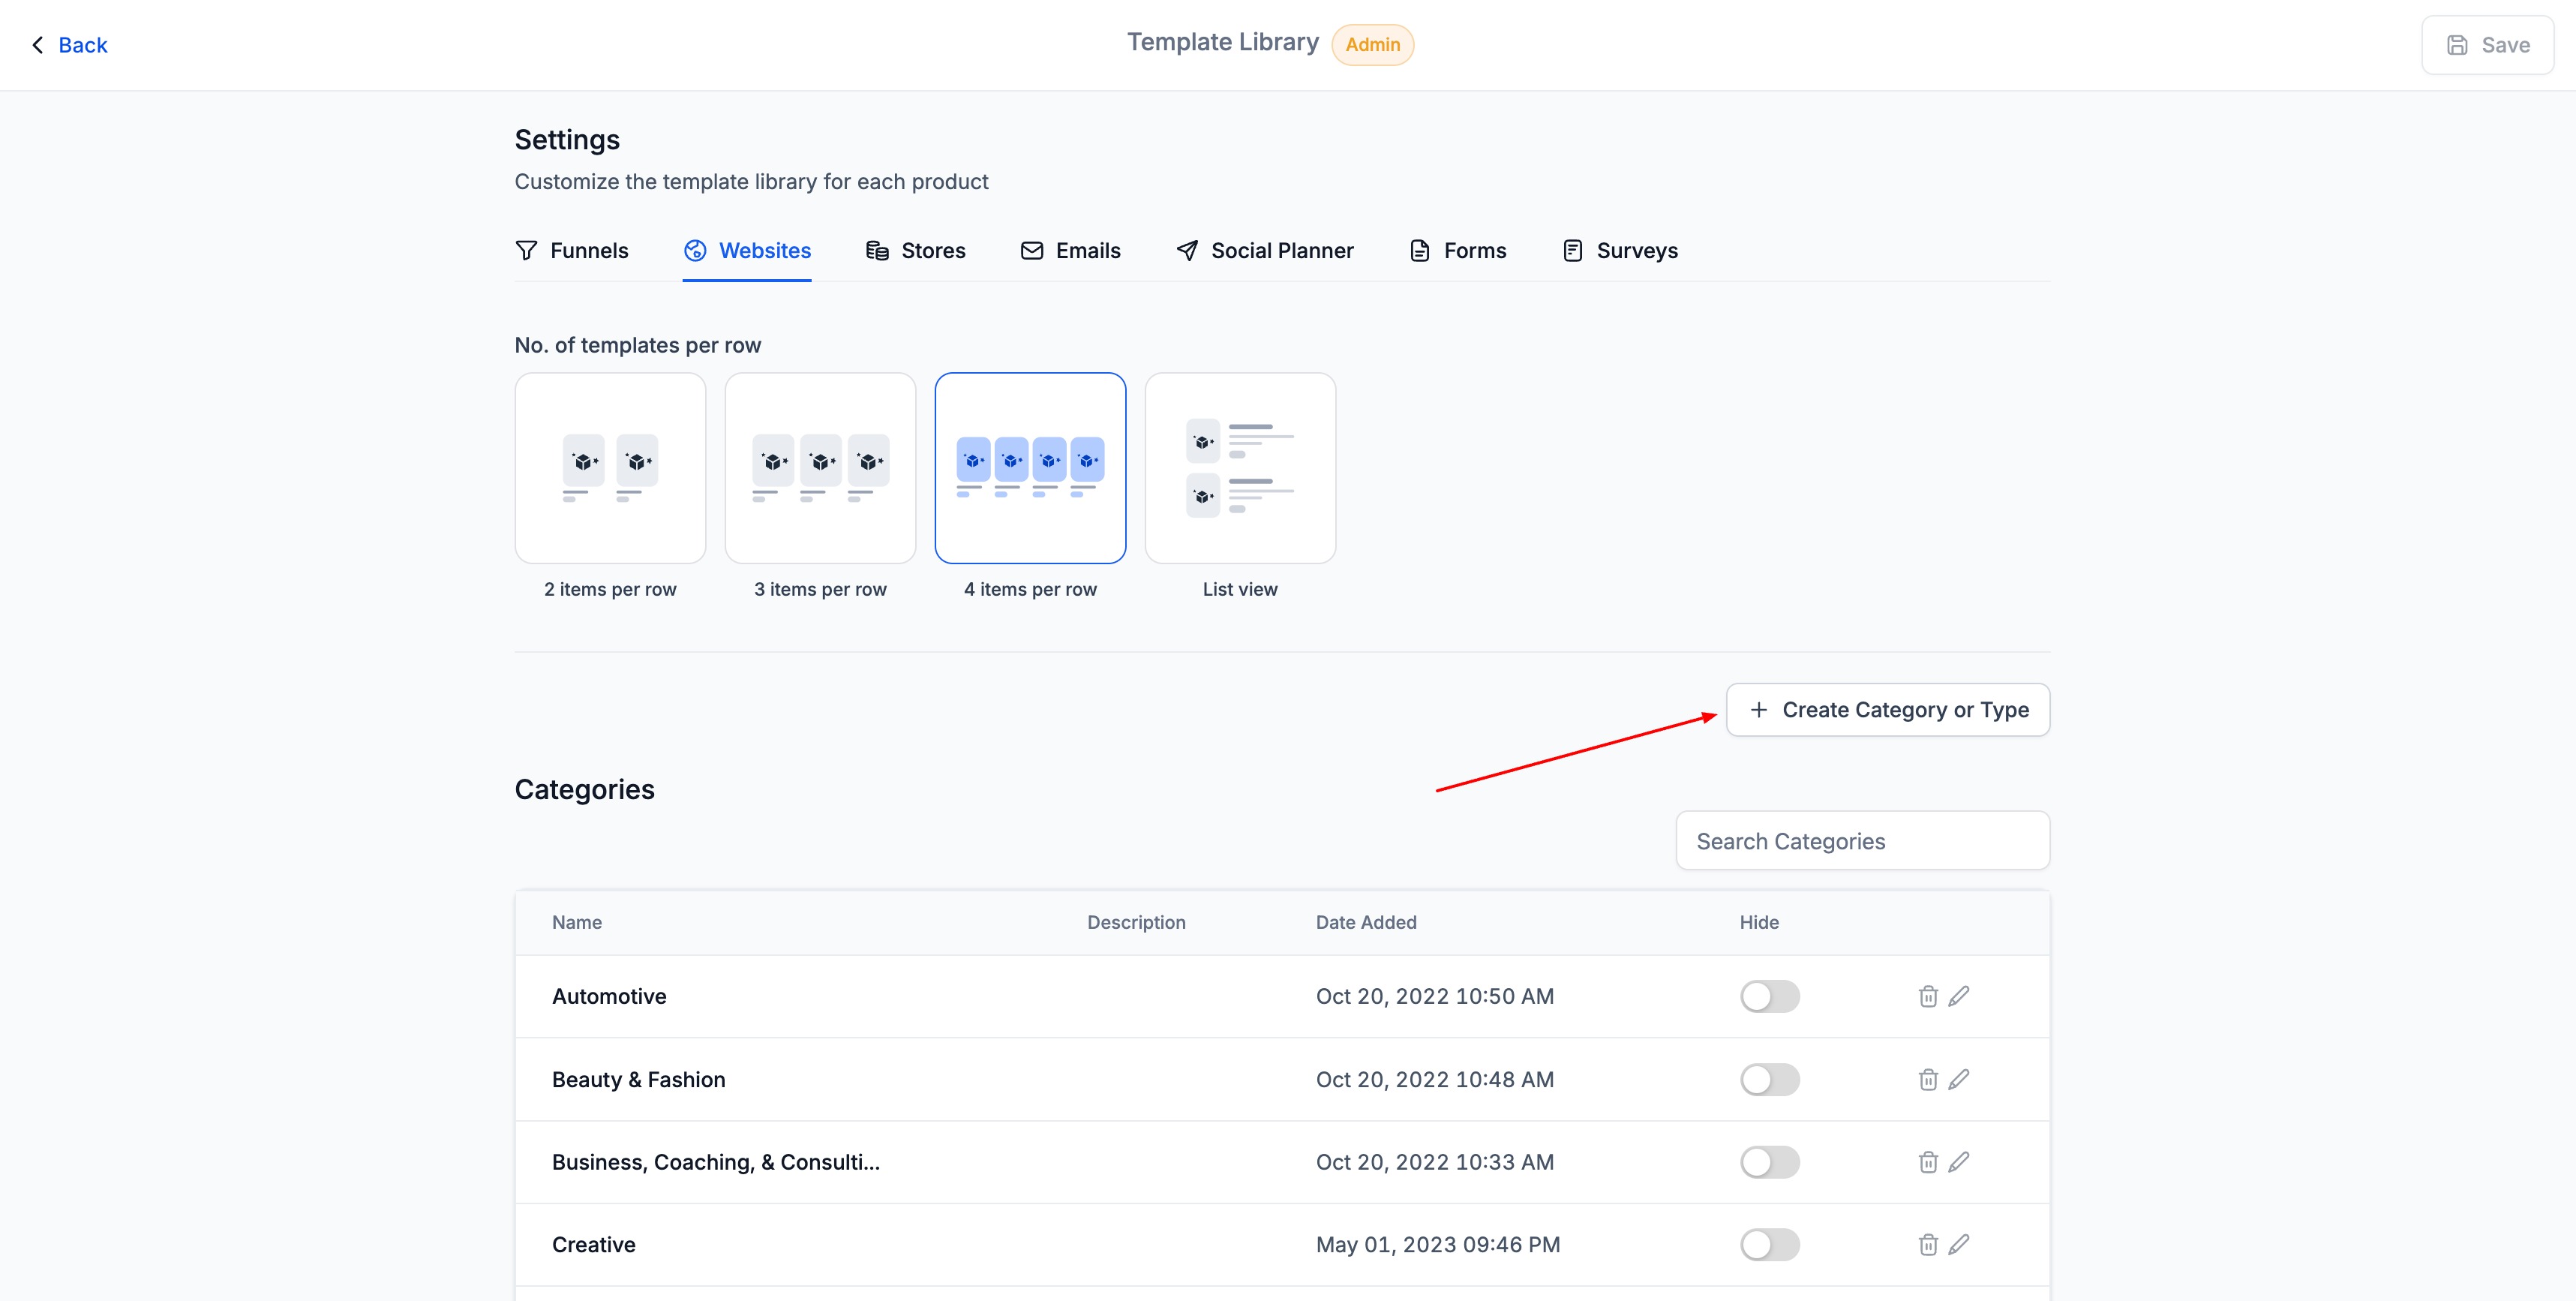Edit the Creative category via pencil icon
Screen dimensions: 2576x1301
[x=1959, y=1245]
